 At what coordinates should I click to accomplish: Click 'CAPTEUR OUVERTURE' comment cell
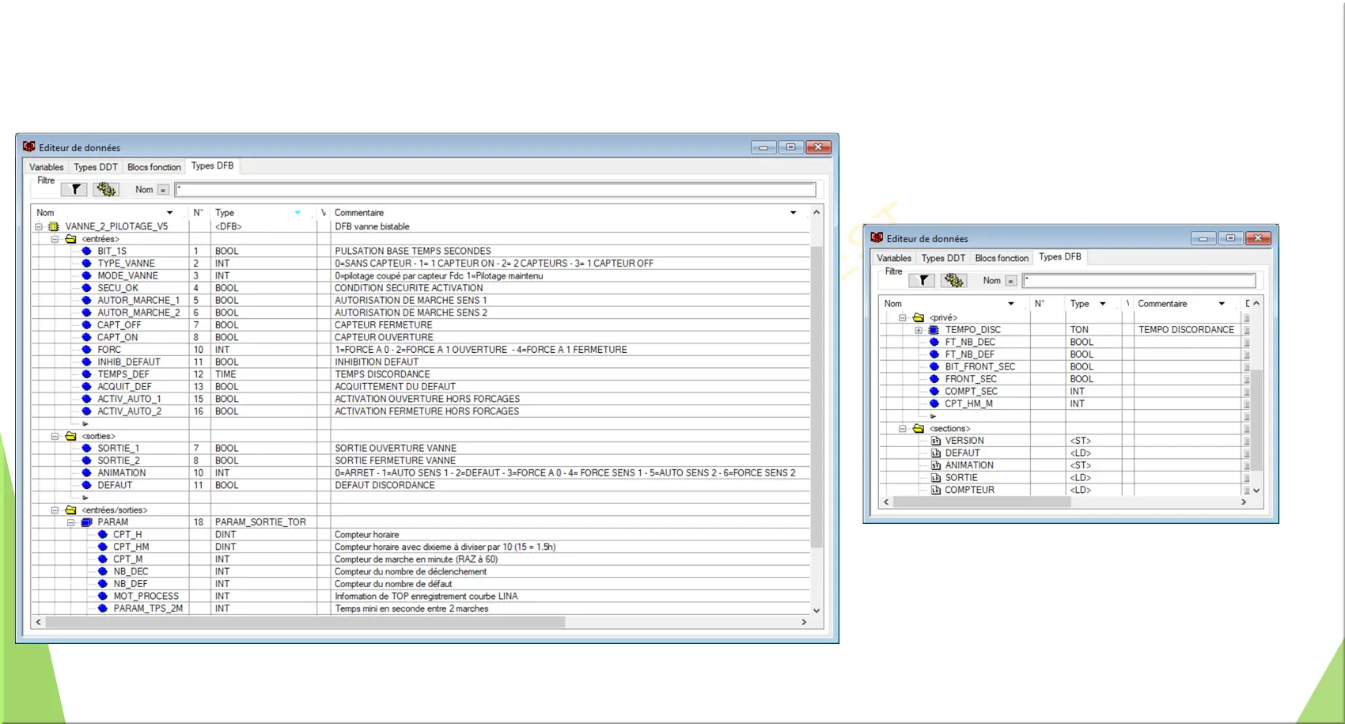click(x=384, y=337)
